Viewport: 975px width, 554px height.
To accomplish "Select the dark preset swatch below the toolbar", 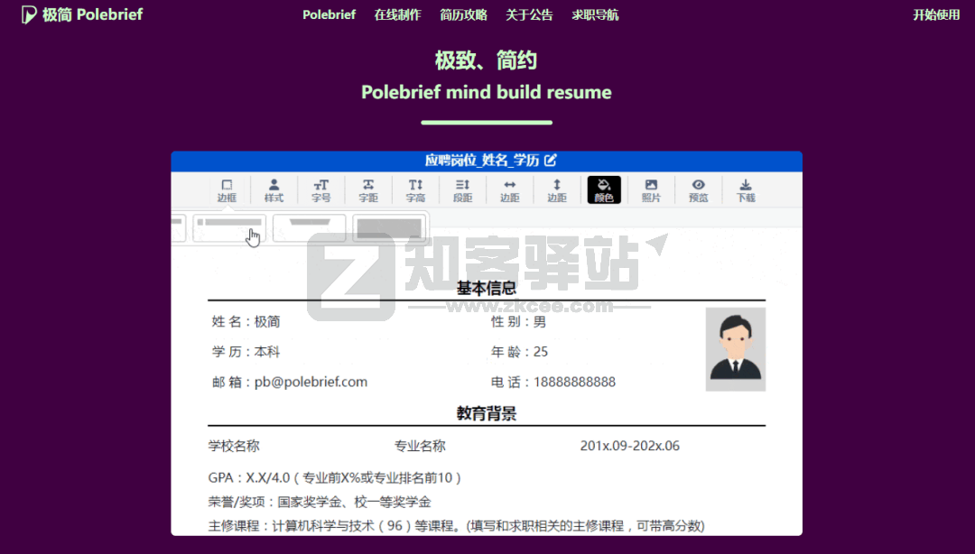I will click(389, 227).
